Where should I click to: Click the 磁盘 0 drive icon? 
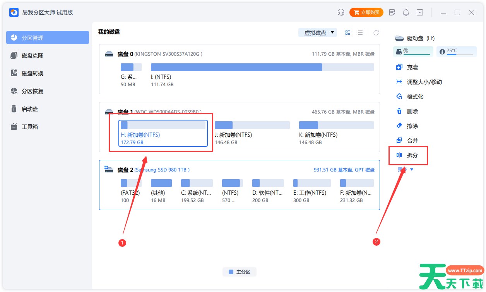click(x=109, y=54)
